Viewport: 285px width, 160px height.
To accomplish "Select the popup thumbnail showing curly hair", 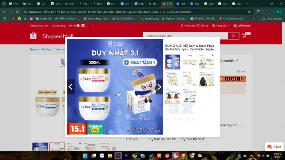I will point(207,79).
